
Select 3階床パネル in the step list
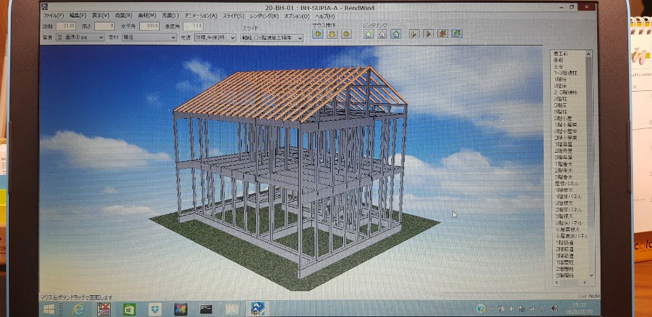point(569,223)
